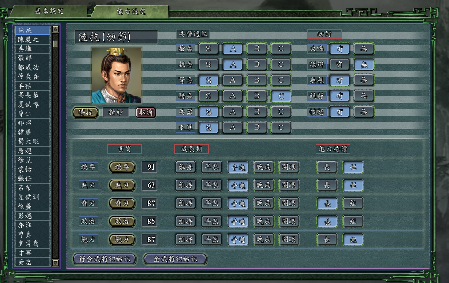
Task: Click the 武力 value field 63
Action: [x=149, y=185]
